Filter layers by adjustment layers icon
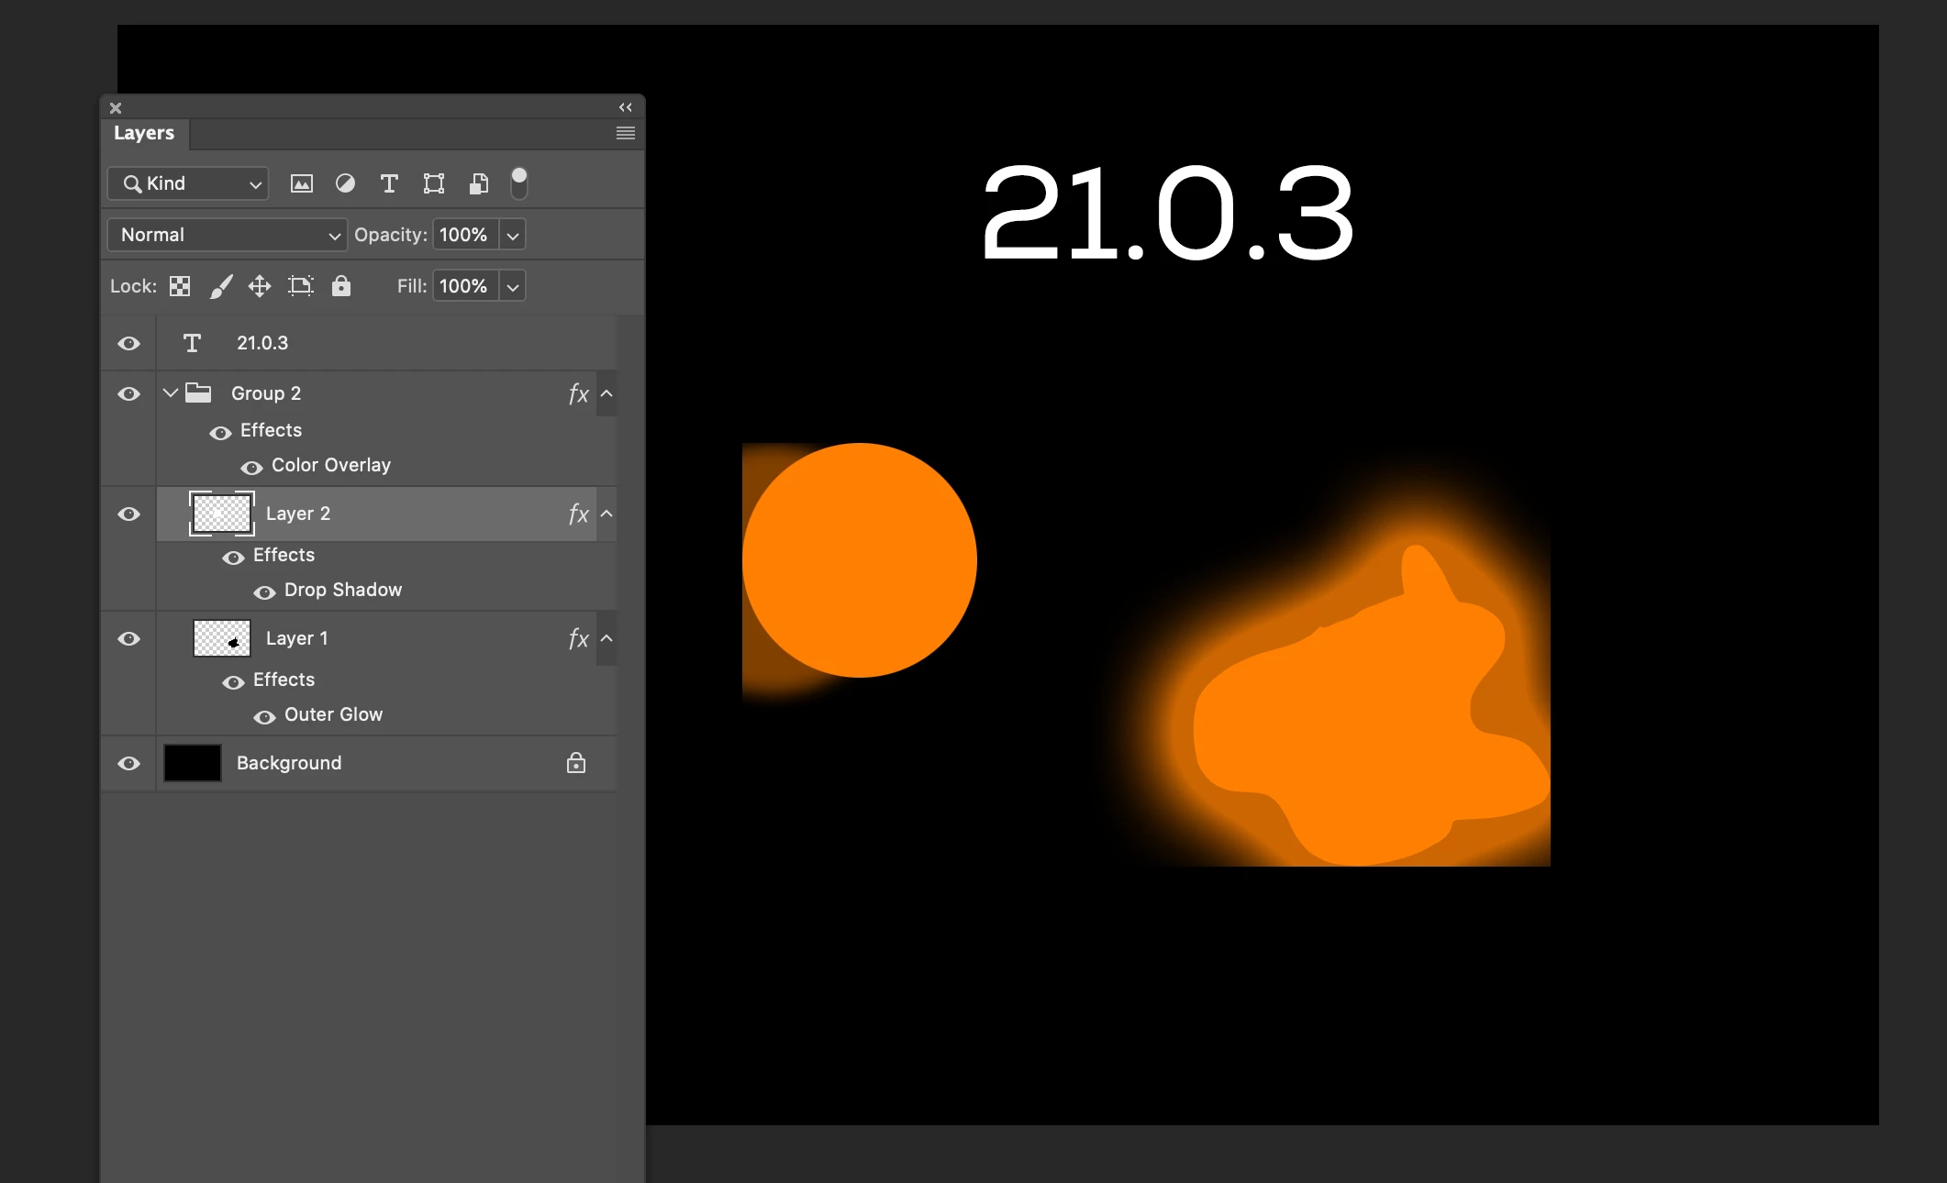The image size is (1947, 1183). pos(345,183)
